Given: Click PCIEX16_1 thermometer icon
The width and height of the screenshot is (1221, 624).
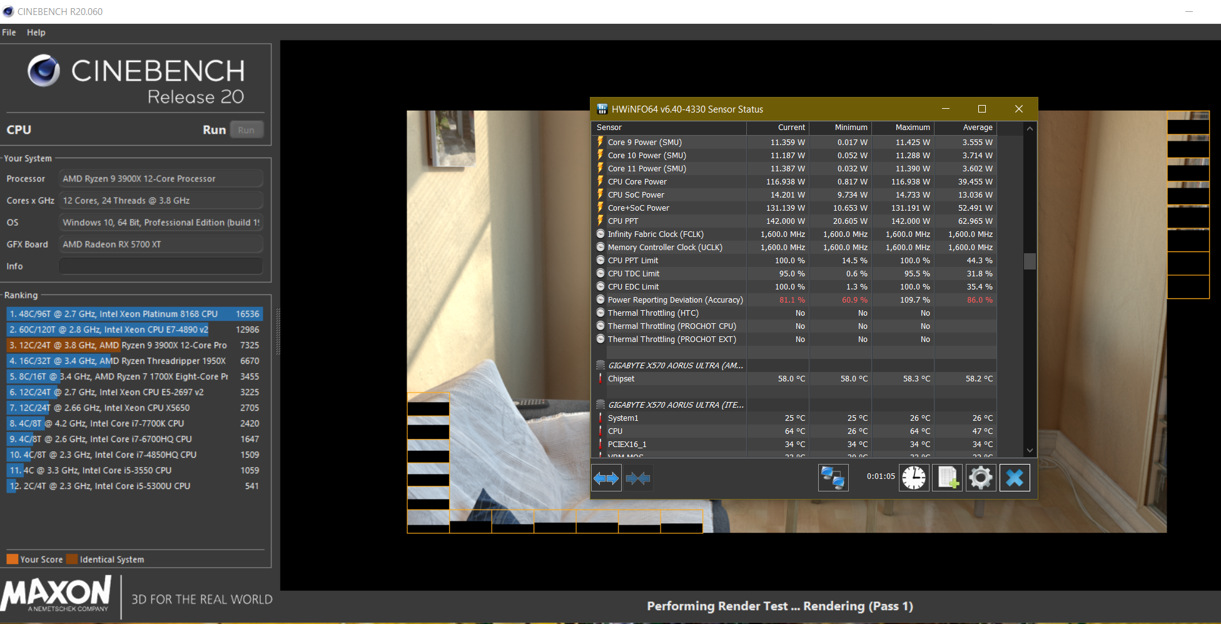Looking at the screenshot, I should [600, 444].
